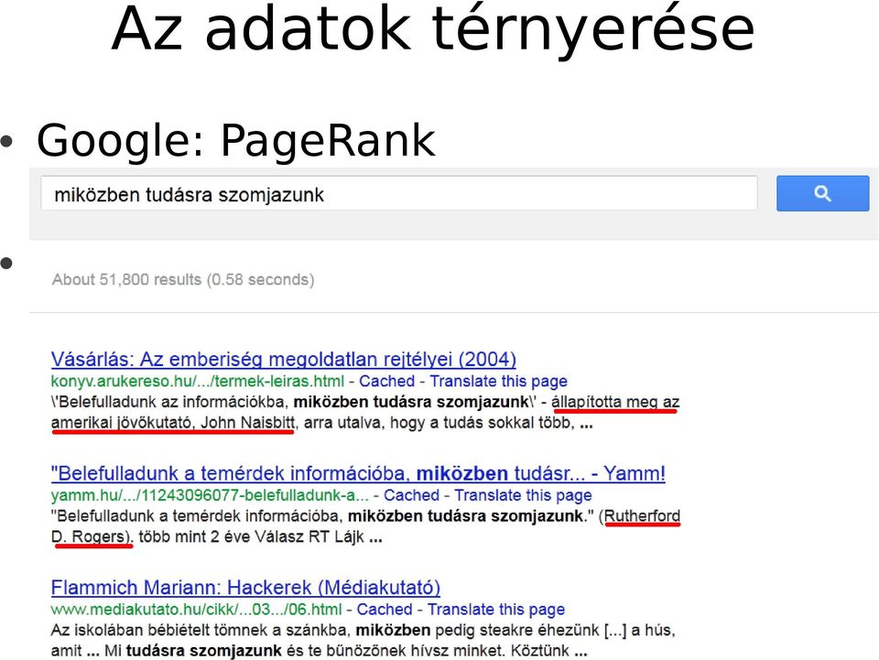Focus the search box containing 'miközben tudásra szomjazunk'

(x=398, y=193)
